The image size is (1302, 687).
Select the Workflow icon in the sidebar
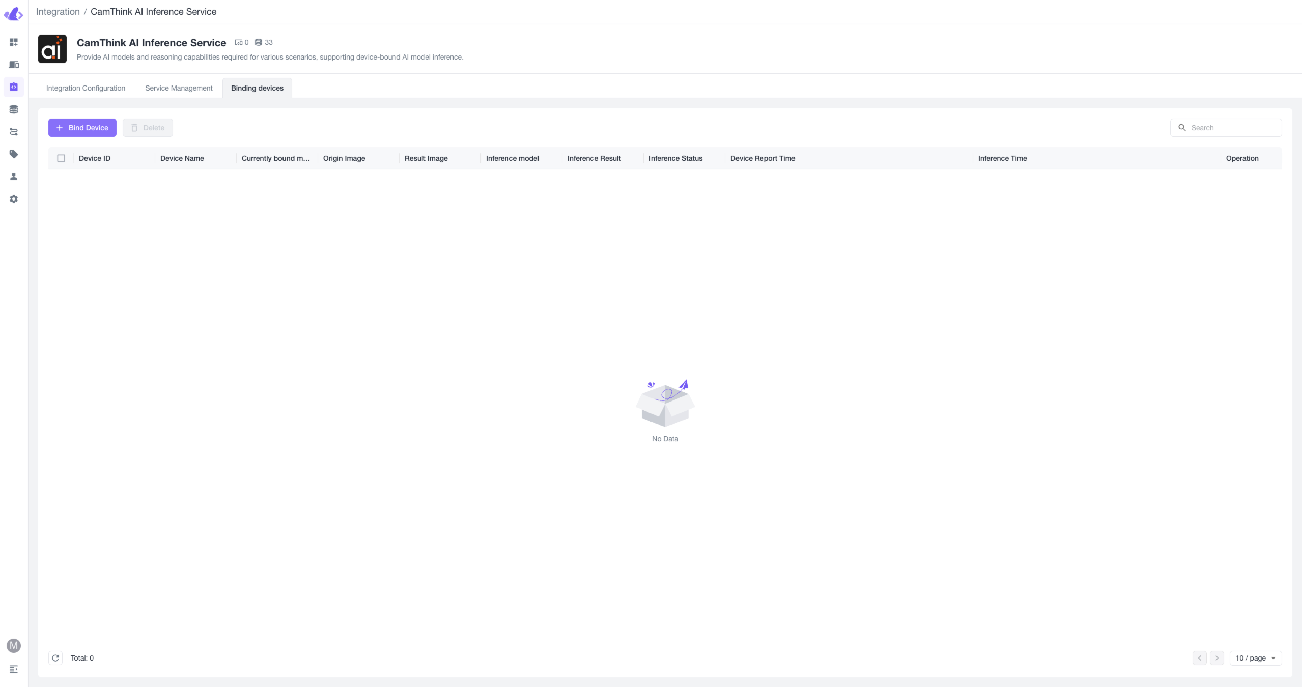14,131
